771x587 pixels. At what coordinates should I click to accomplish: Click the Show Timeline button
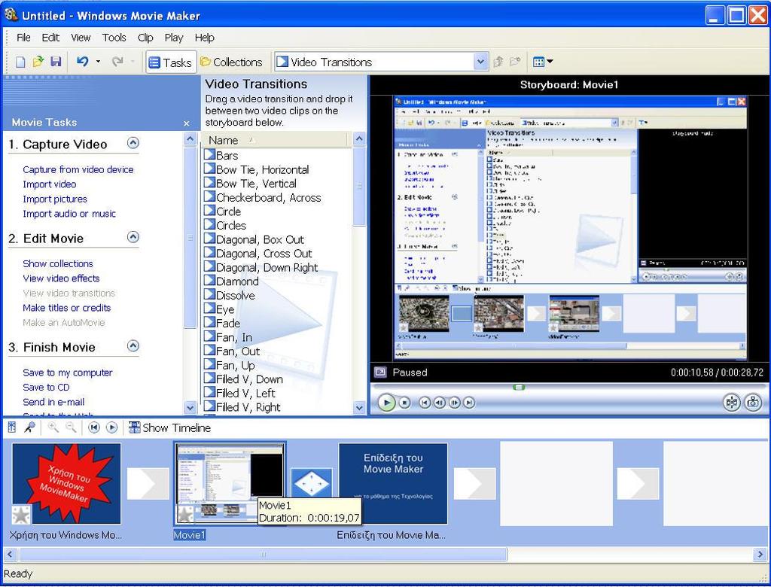pos(169,427)
